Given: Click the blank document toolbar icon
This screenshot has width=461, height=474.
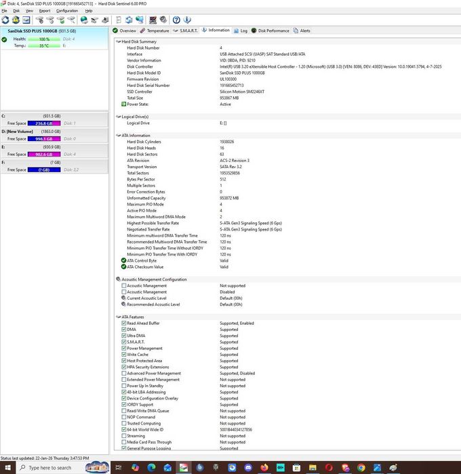Looking at the screenshot, I should (x=119, y=20).
